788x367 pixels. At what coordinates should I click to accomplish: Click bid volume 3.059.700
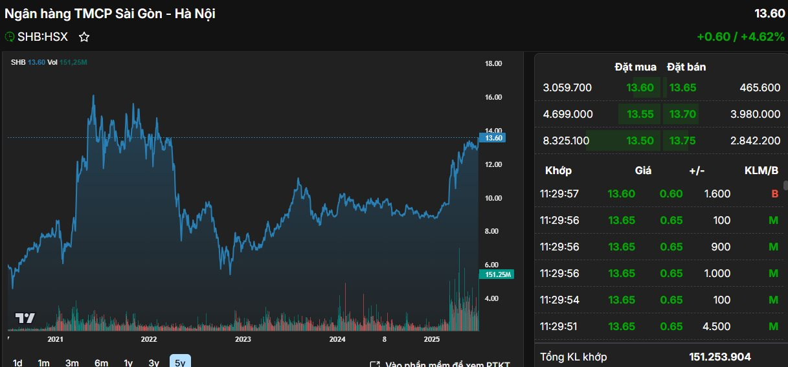coord(567,87)
